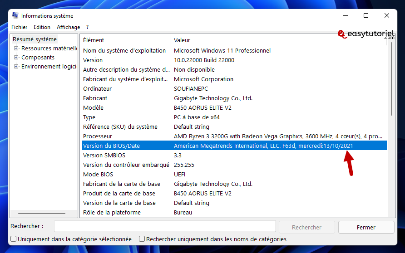This screenshot has height=253, width=405.
Task: Select the Mode BIOS UEFI row
Action: click(234, 175)
